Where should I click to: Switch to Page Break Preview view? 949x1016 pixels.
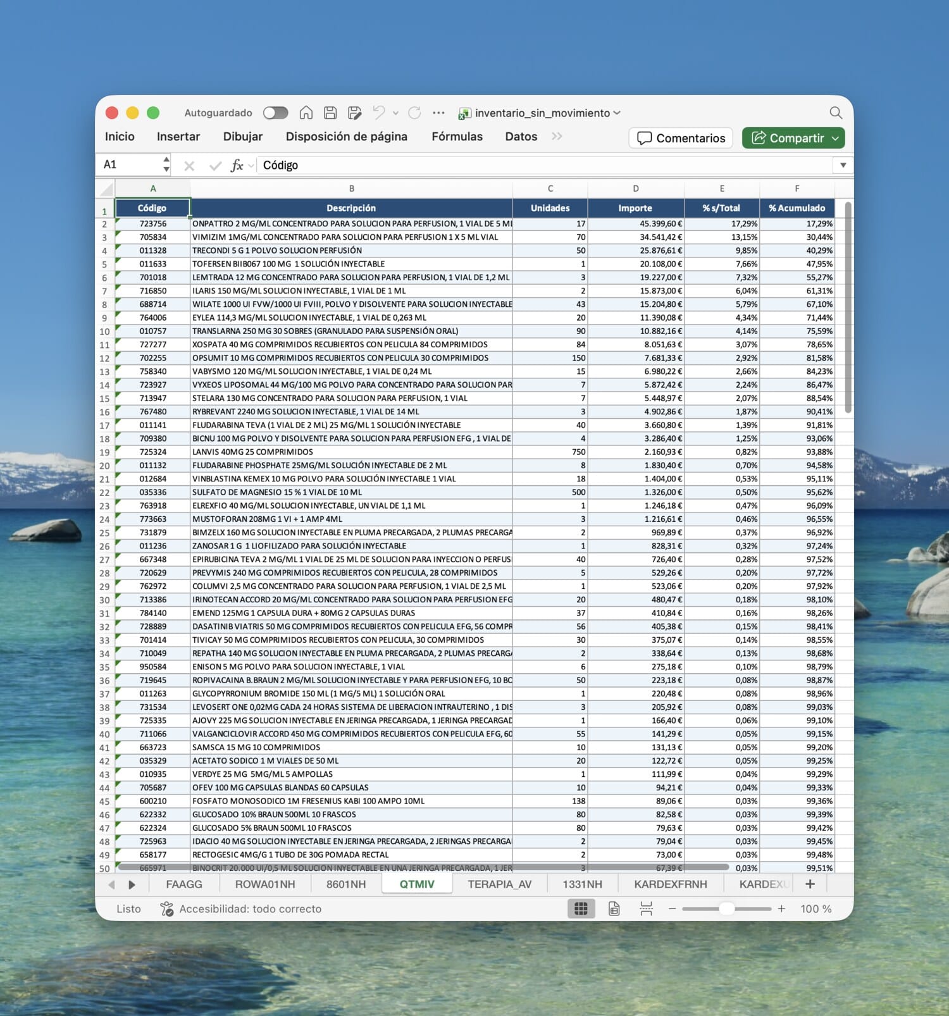[646, 909]
